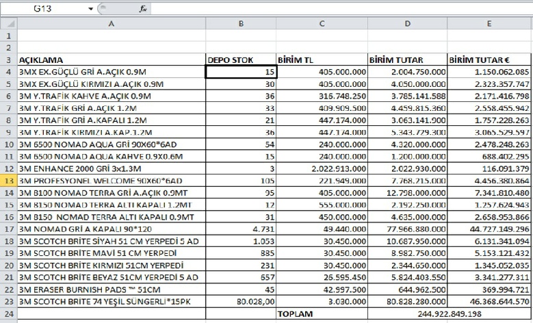Select stock cell with value 80.028,00
Image resolution: width=533 pixels, height=323 pixels.
[241, 302]
